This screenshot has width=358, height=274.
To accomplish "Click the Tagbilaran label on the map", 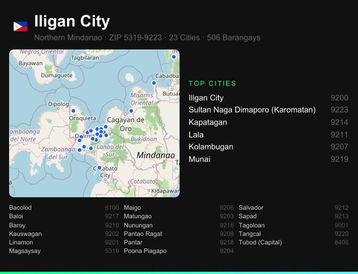I will 85,58.
